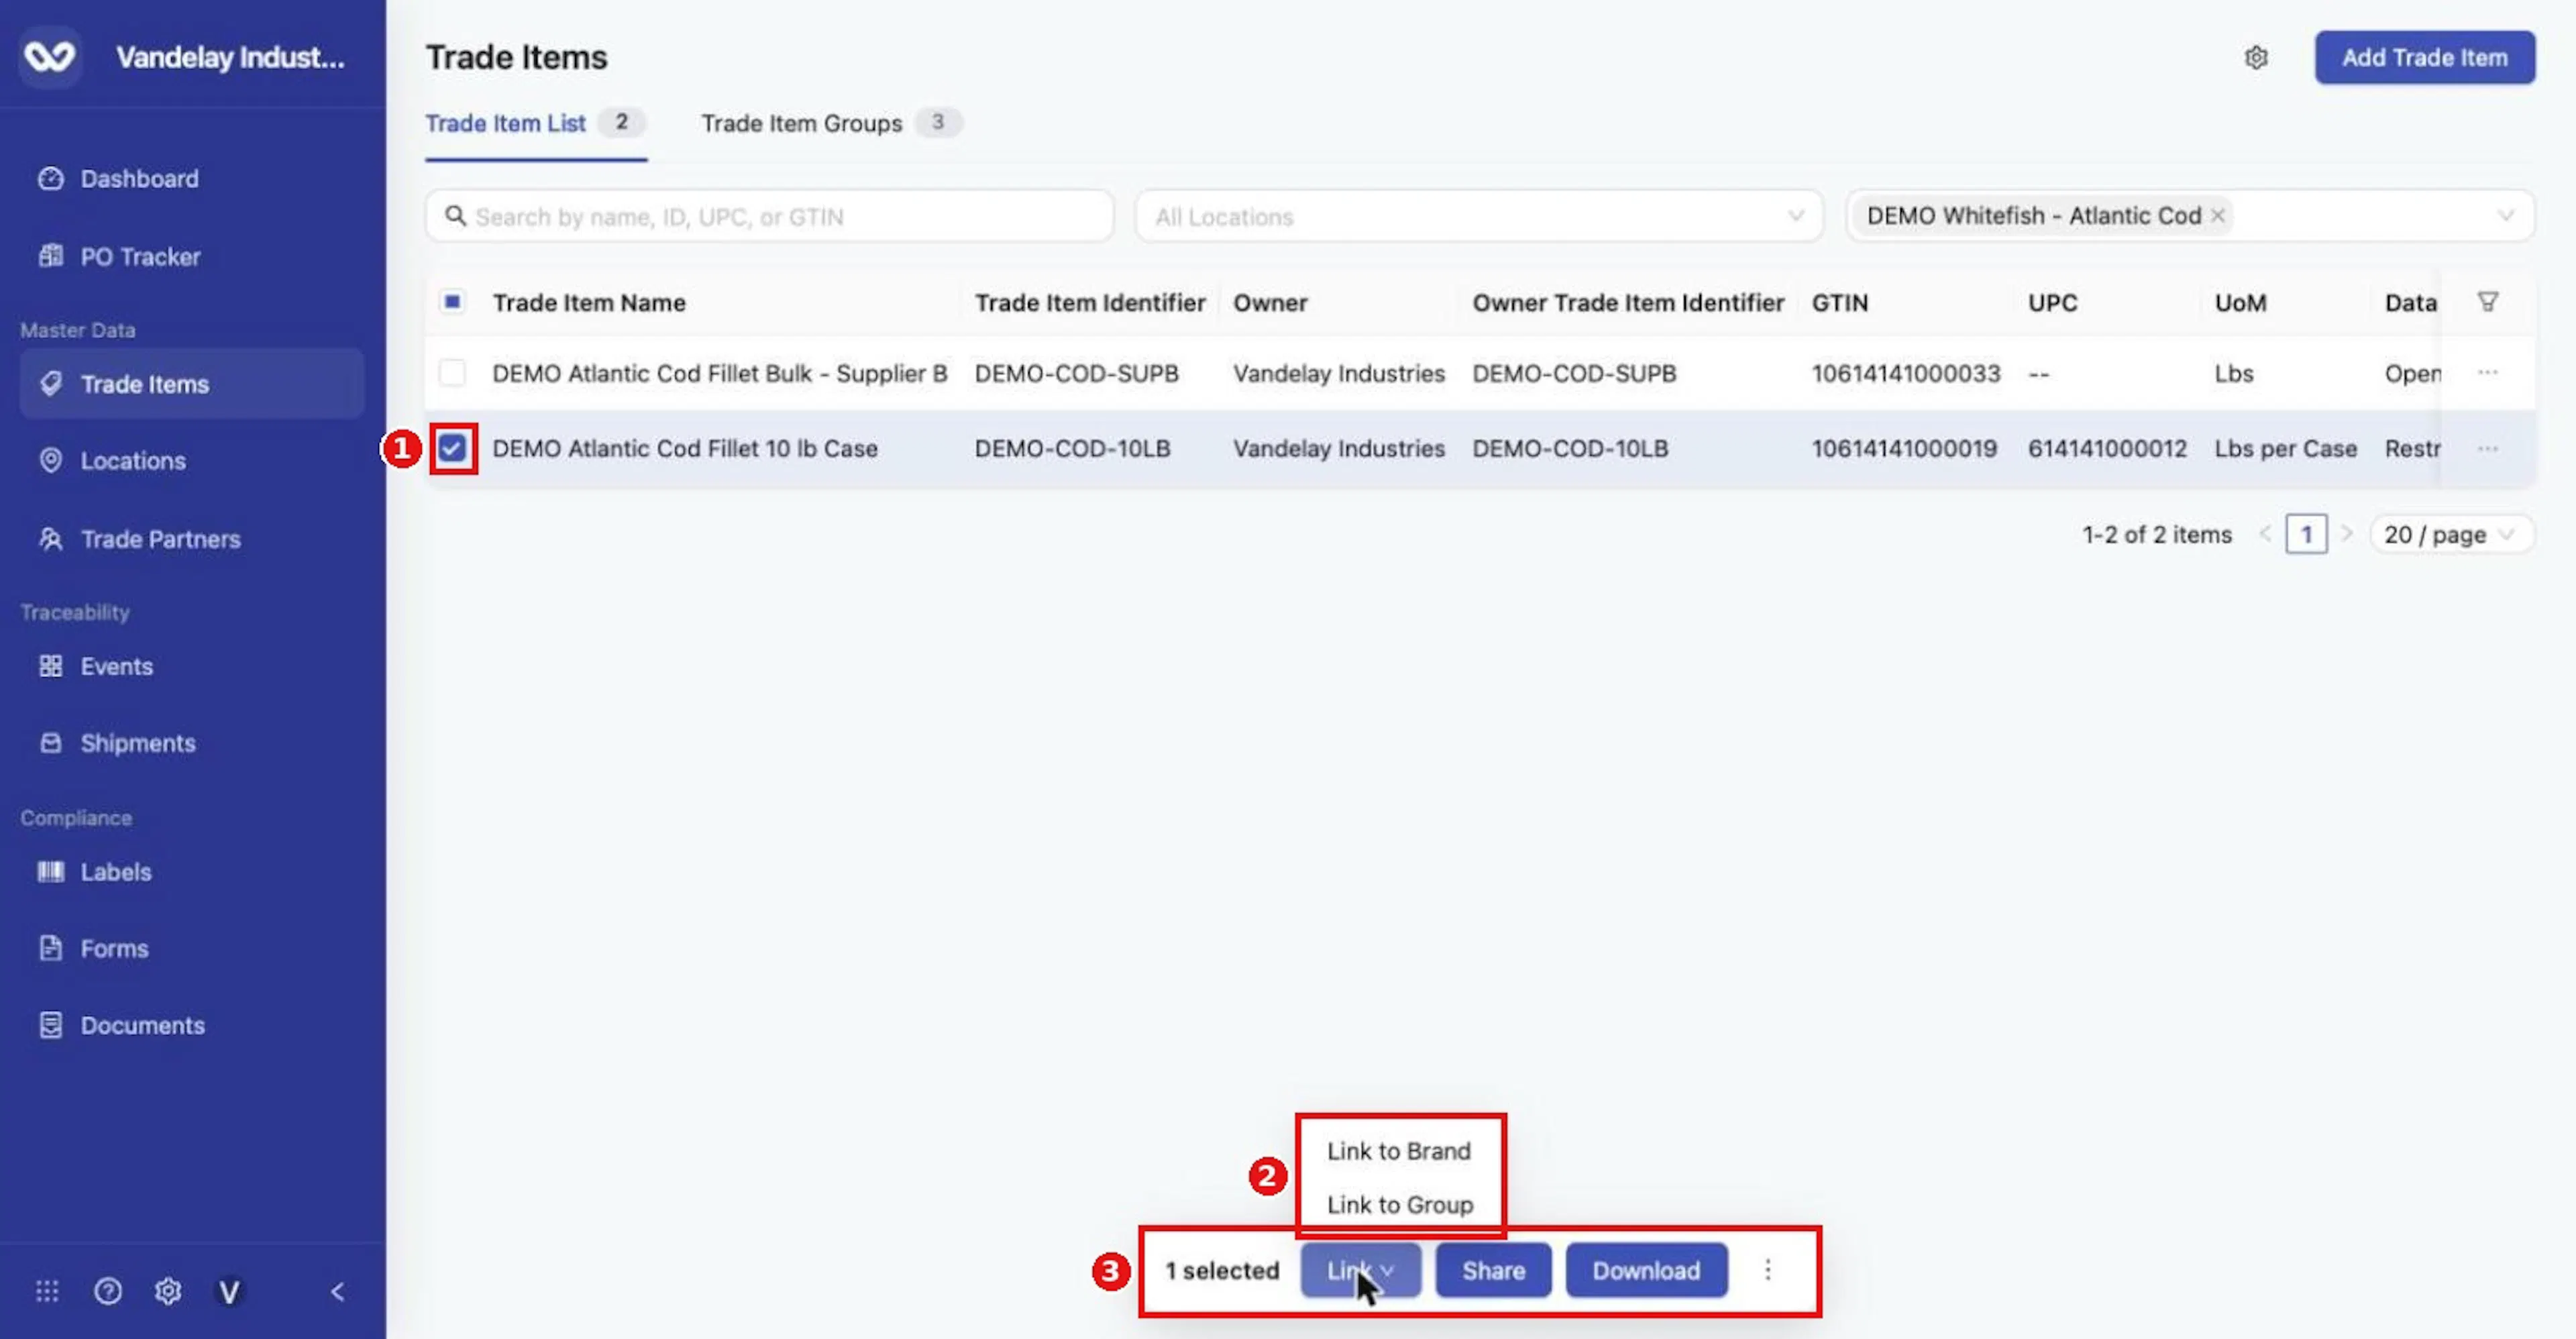The width and height of the screenshot is (2576, 1339).
Task: Open the 20 / page size dropdown
Action: click(2451, 534)
